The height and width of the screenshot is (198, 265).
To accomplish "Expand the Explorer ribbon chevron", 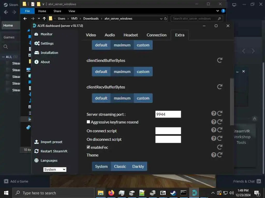I will tap(217, 11).
